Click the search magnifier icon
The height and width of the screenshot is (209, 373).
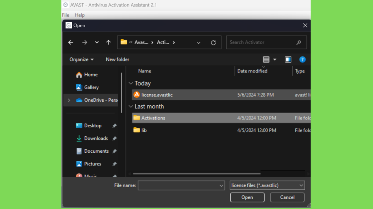(x=299, y=42)
